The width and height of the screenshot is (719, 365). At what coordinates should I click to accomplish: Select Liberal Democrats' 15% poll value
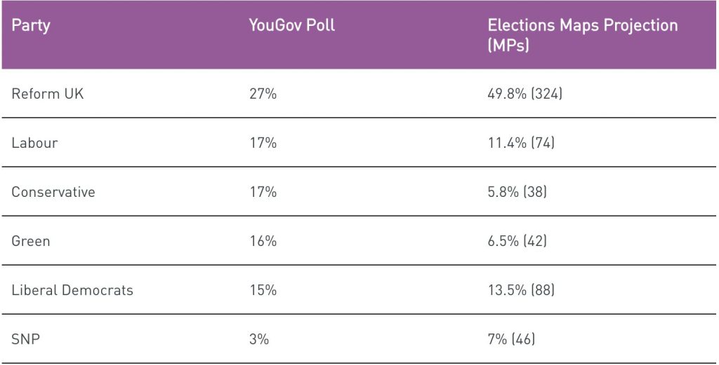point(263,290)
